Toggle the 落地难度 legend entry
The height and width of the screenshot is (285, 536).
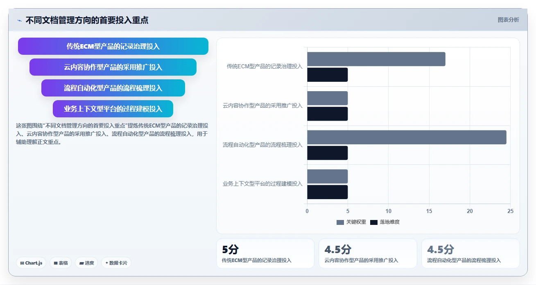385,222
